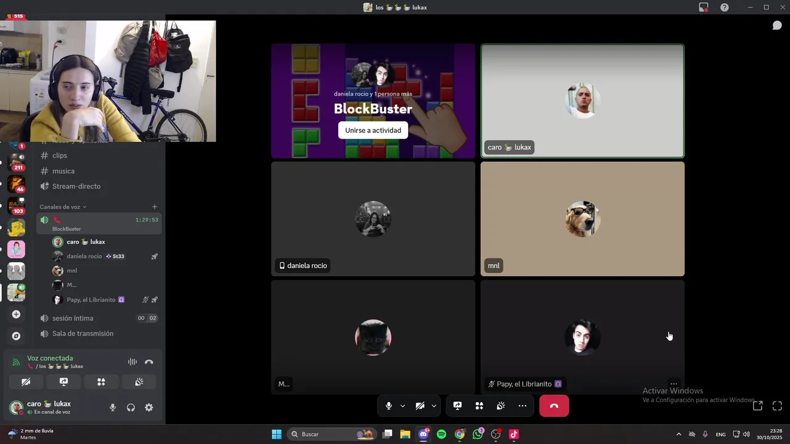Toggle noise suppression icon near Voz conectada

(x=132, y=362)
